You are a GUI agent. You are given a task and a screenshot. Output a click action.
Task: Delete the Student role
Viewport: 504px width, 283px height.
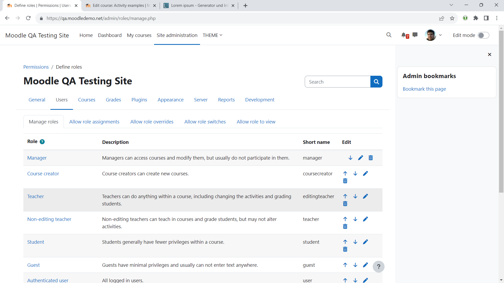pyautogui.click(x=345, y=249)
